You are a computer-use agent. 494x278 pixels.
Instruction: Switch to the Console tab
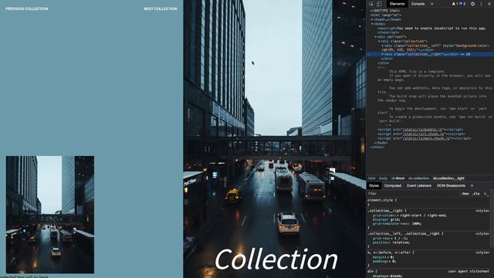tap(418, 4)
